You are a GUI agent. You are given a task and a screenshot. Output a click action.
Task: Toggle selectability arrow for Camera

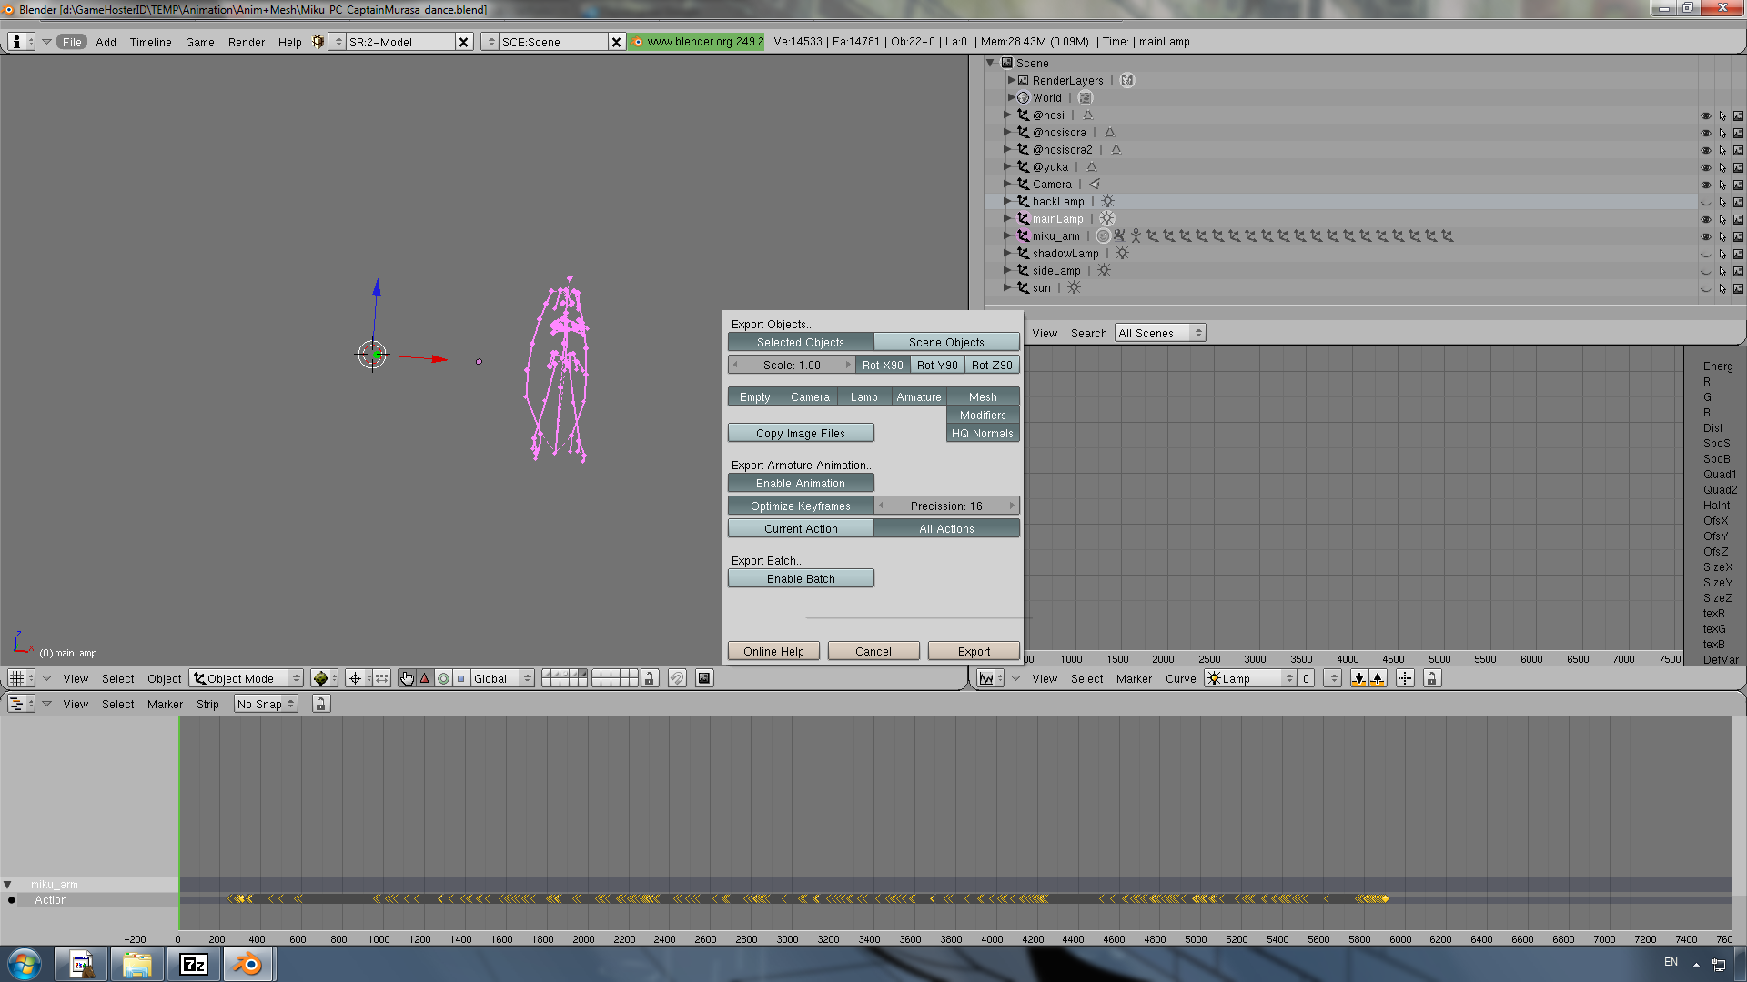point(1722,185)
